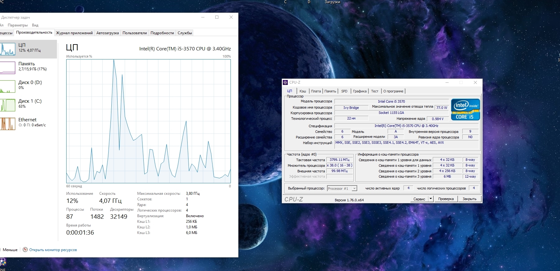Click 4 x 256 КБ level 2 cache value
Viewport: 560px width, 271px height.
click(447, 171)
